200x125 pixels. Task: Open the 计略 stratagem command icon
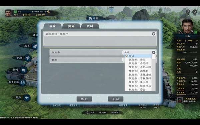(x=24, y=70)
